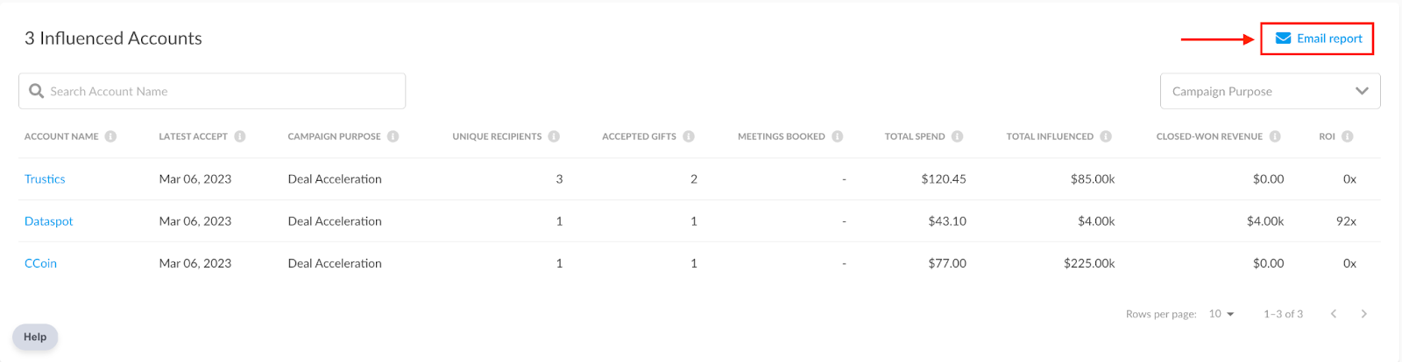Click info icon next to Total Spend
The width and height of the screenshot is (1402, 362).
tap(957, 136)
